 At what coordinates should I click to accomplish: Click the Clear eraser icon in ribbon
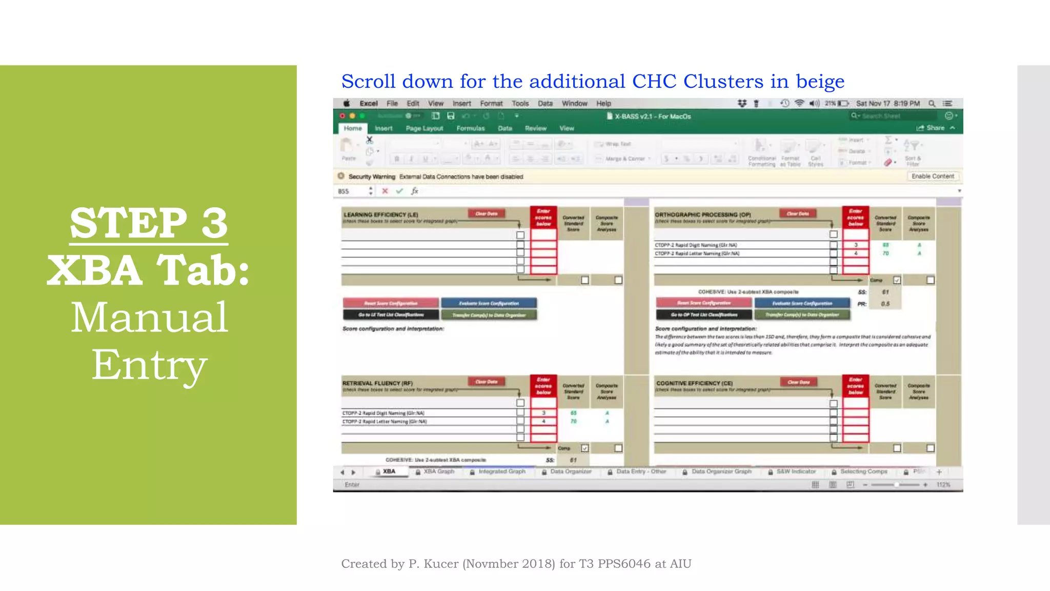[888, 163]
